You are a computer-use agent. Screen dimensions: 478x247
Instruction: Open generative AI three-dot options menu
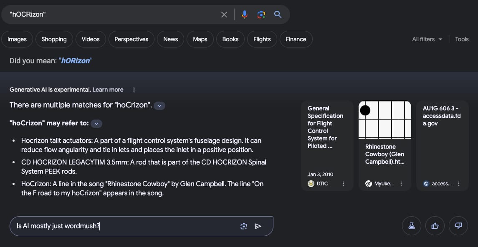pos(134,90)
